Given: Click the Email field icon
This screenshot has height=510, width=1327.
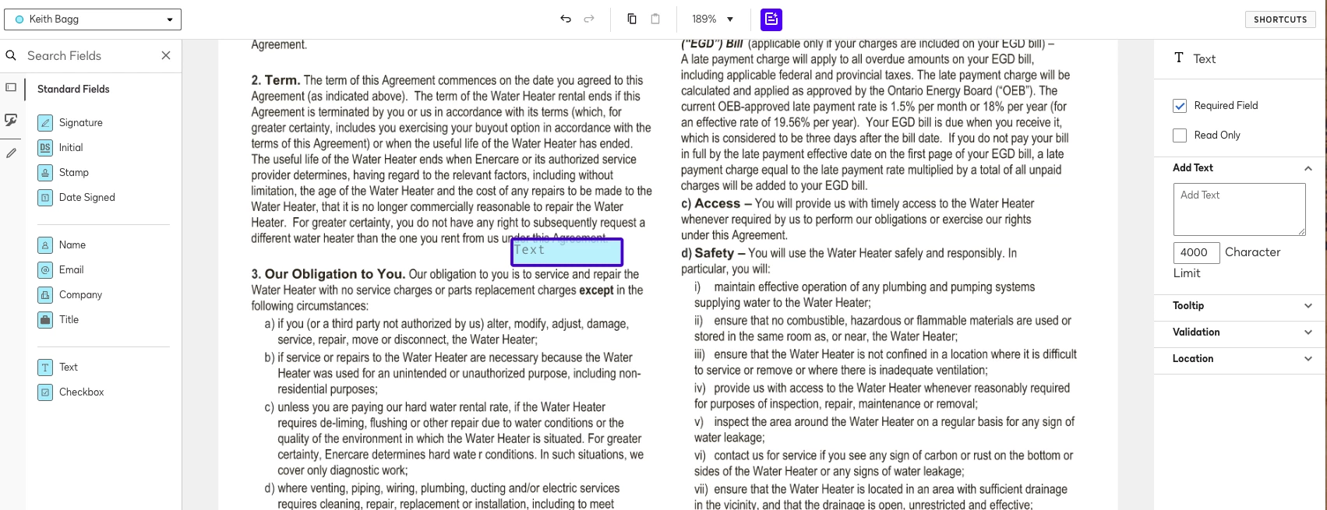Looking at the screenshot, I should (x=45, y=270).
